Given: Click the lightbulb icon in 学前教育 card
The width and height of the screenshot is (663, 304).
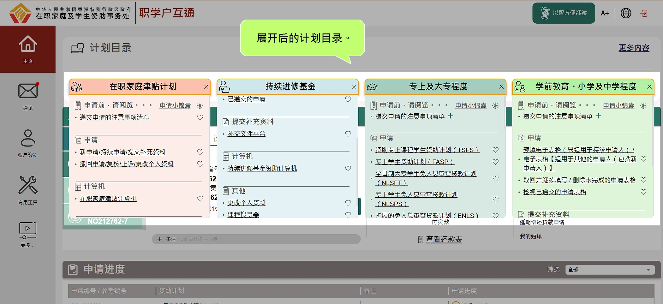Looking at the screenshot, I should point(643,106).
